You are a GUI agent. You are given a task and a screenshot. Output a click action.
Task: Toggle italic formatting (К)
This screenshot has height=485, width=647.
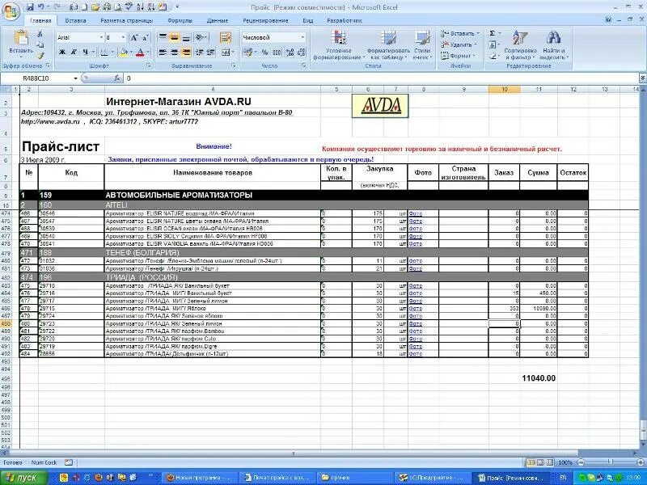click(x=74, y=53)
